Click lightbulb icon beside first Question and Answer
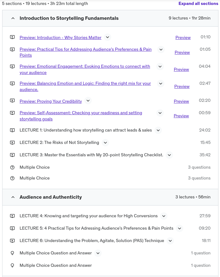 12,253
